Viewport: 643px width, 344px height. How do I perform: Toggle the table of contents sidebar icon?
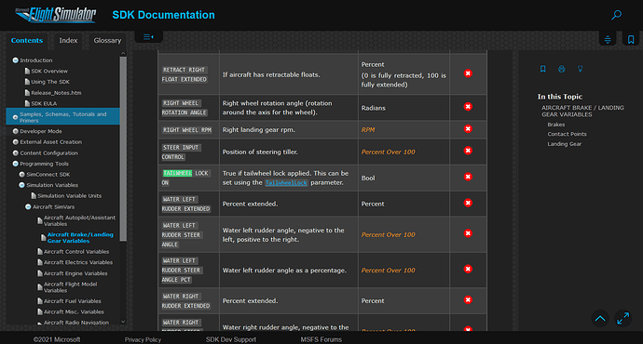[x=148, y=37]
